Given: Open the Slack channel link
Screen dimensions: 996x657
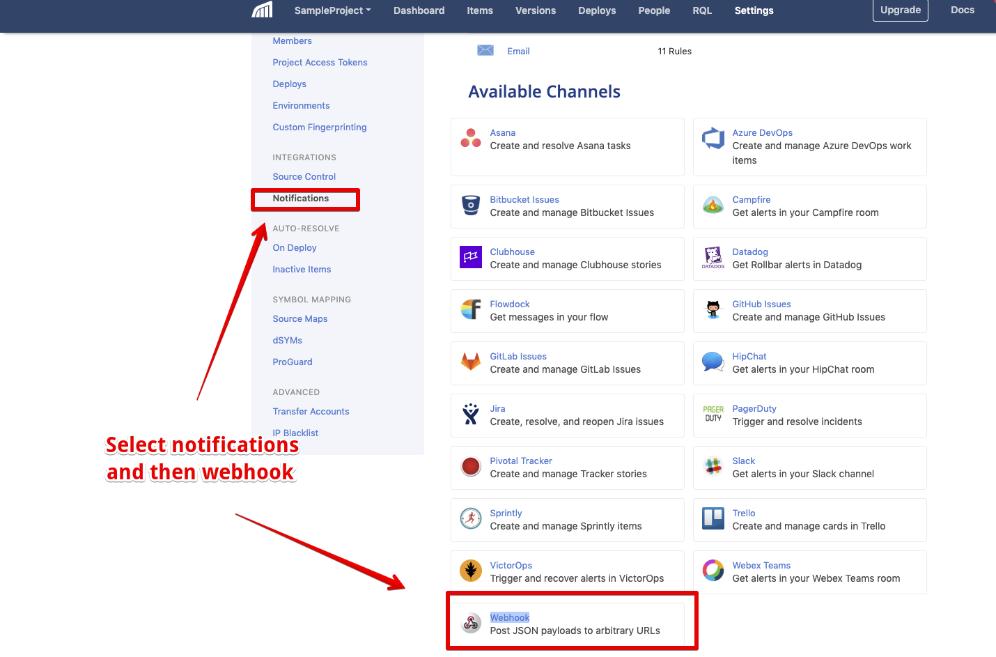Looking at the screenshot, I should pyautogui.click(x=743, y=461).
